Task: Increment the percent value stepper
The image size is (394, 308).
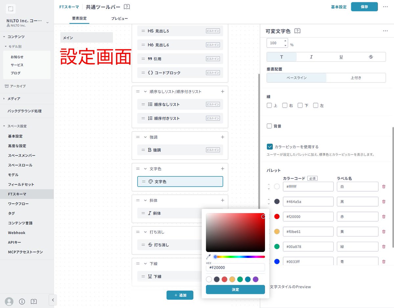Action: [285, 41]
